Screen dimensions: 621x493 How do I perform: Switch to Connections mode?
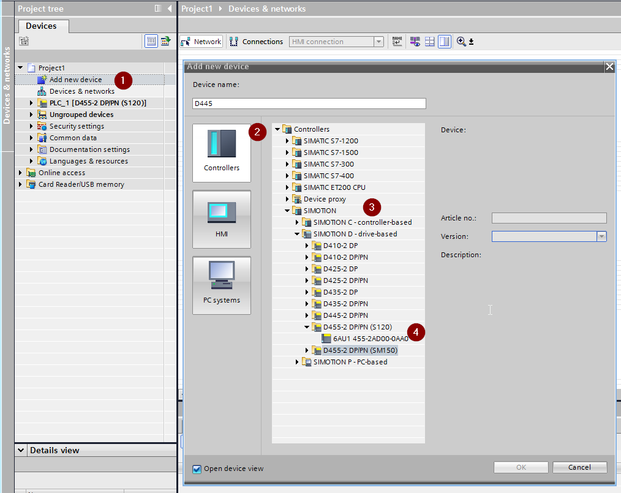click(257, 42)
